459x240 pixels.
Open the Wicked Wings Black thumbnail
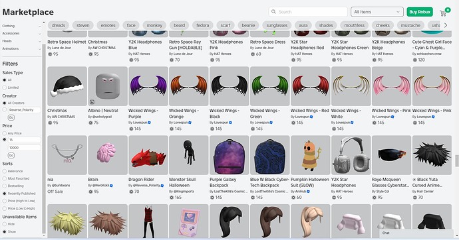[230, 86]
